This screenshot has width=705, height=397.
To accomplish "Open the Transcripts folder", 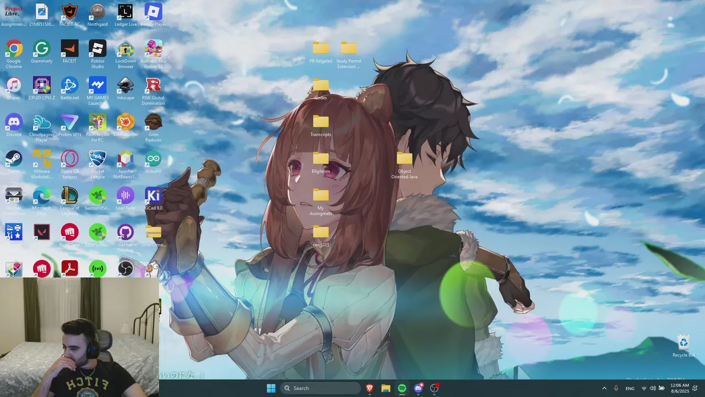I will [321, 126].
